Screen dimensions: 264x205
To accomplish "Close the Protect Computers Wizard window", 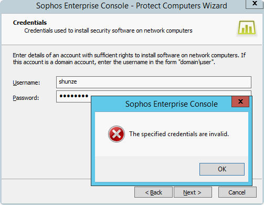I will (x=255, y=4).
